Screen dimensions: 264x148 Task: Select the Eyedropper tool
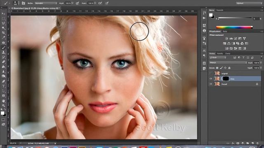point(3,37)
